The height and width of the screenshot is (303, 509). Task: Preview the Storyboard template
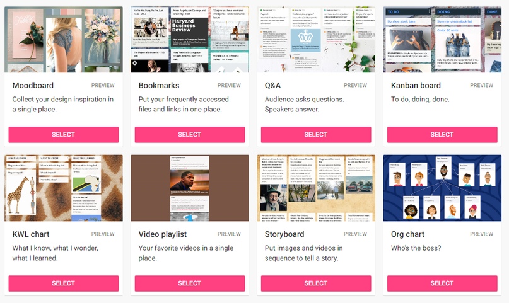pyautogui.click(x=356, y=234)
